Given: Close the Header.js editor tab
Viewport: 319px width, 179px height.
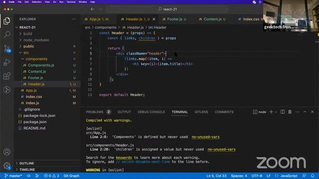Looking at the screenshot, I should tap(154, 19).
